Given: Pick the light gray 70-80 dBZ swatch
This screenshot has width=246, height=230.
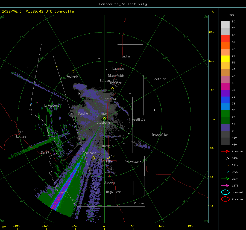Looking at the screenshot, I should click(225, 25).
